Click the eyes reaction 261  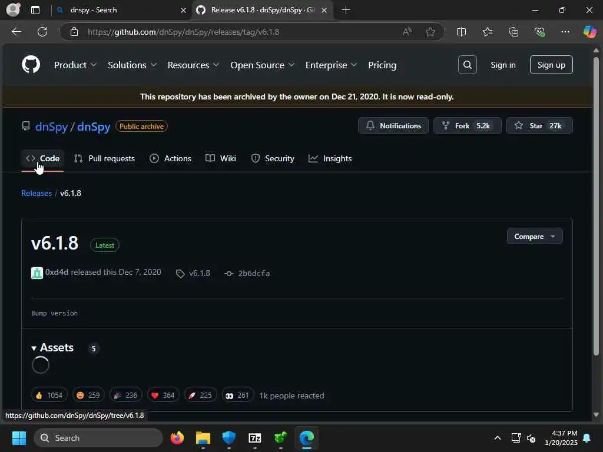[x=237, y=395]
